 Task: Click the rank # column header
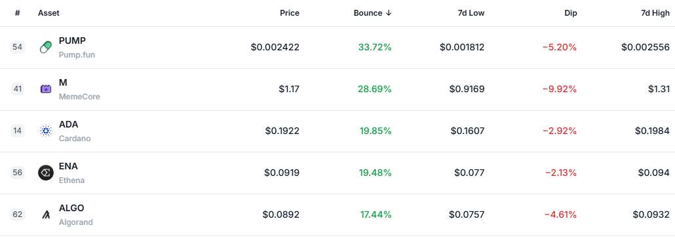[17, 13]
